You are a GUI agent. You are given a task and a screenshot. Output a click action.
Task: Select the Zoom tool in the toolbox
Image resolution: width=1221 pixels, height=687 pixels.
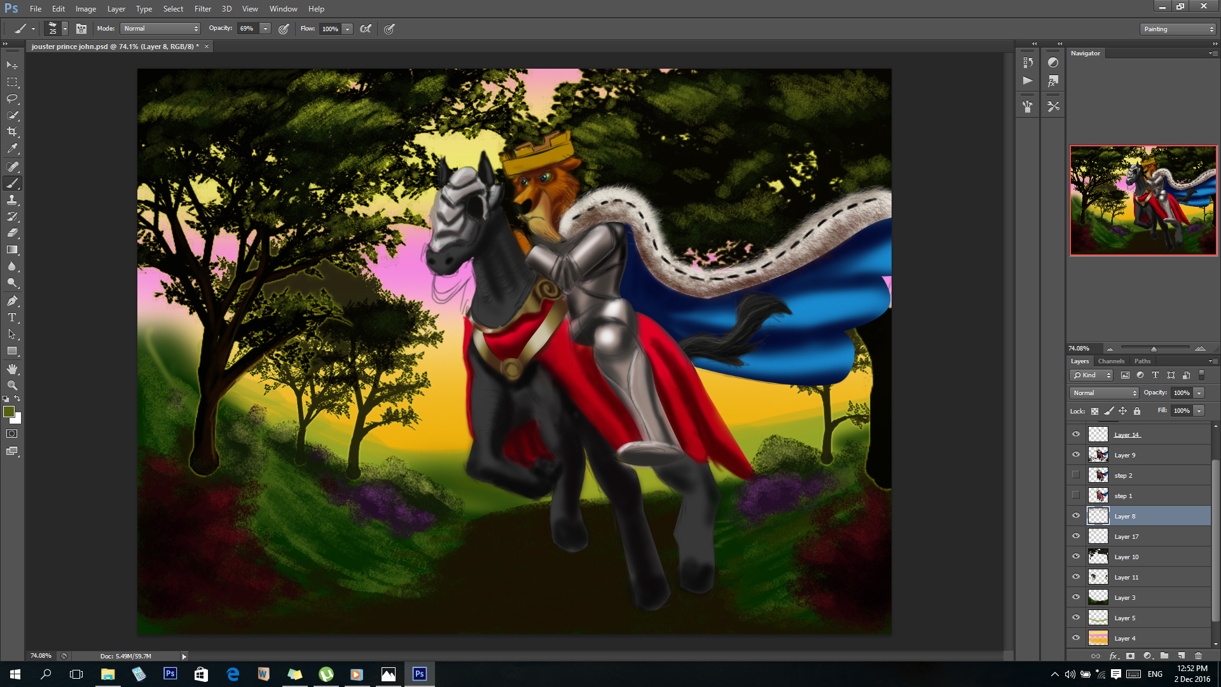point(12,385)
